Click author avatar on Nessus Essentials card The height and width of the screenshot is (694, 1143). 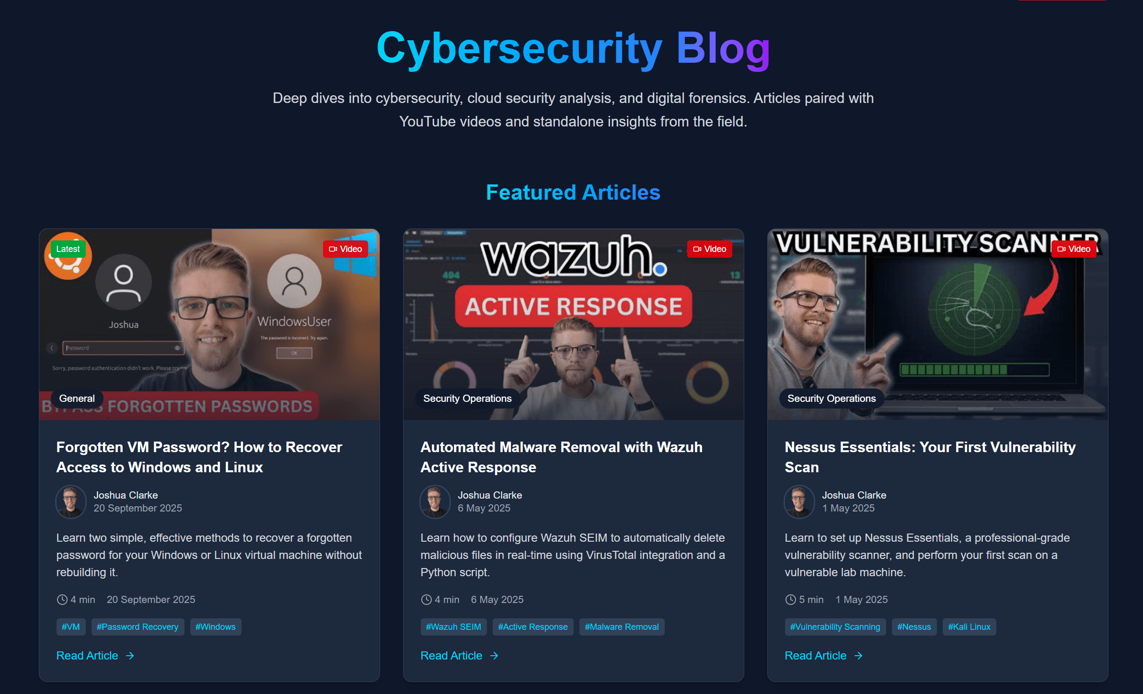(799, 501)
